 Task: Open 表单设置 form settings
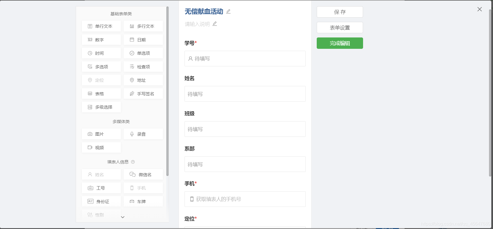[340, 28]
